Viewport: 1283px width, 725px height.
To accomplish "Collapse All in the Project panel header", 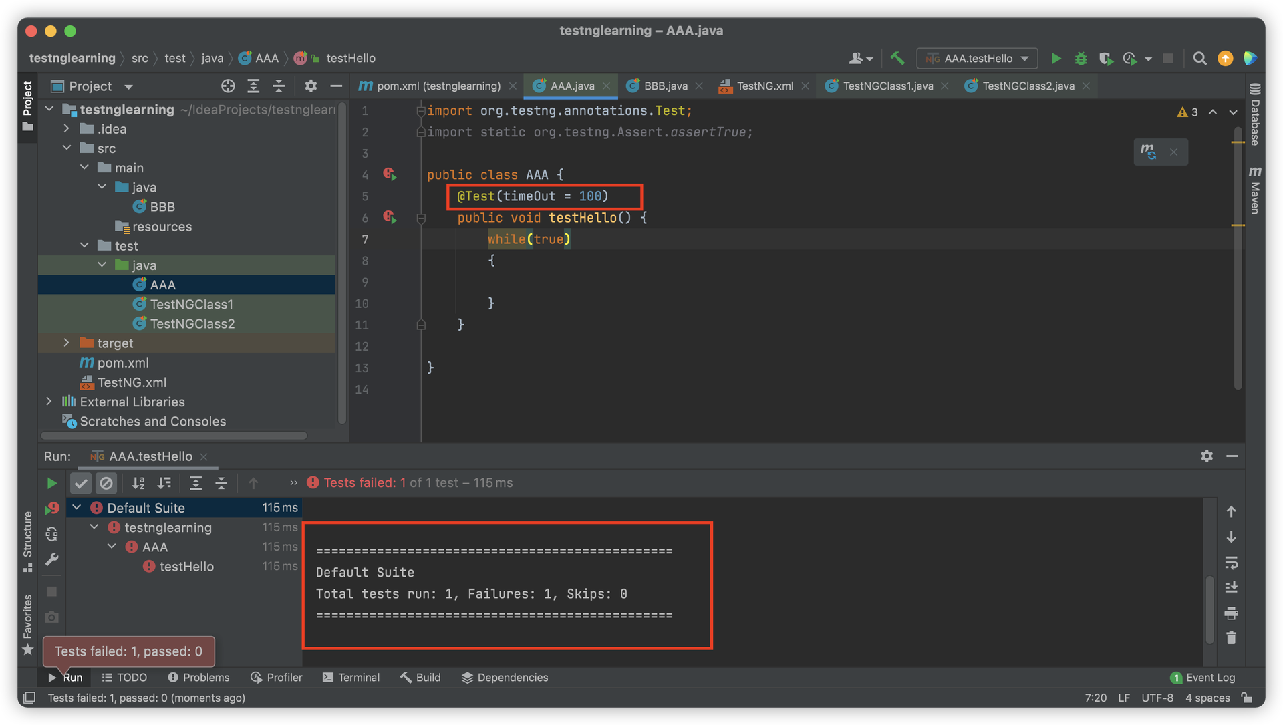I will [x=279, y=86].
